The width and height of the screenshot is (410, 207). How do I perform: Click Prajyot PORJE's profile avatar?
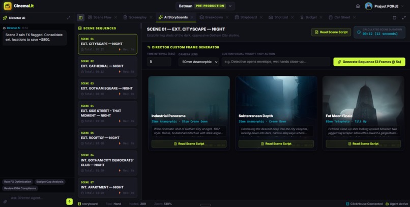(x=368, y=6)
